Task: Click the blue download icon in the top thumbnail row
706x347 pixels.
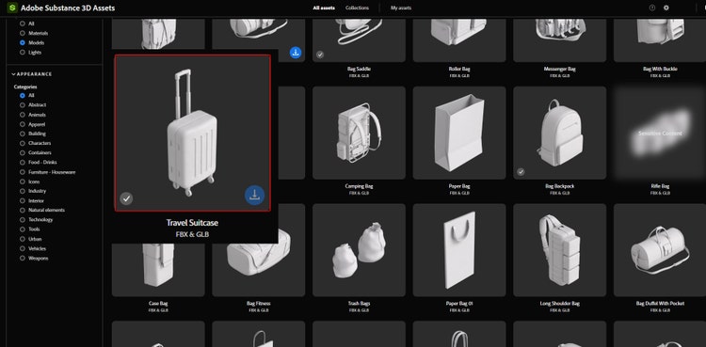Action: coord(296,53)
